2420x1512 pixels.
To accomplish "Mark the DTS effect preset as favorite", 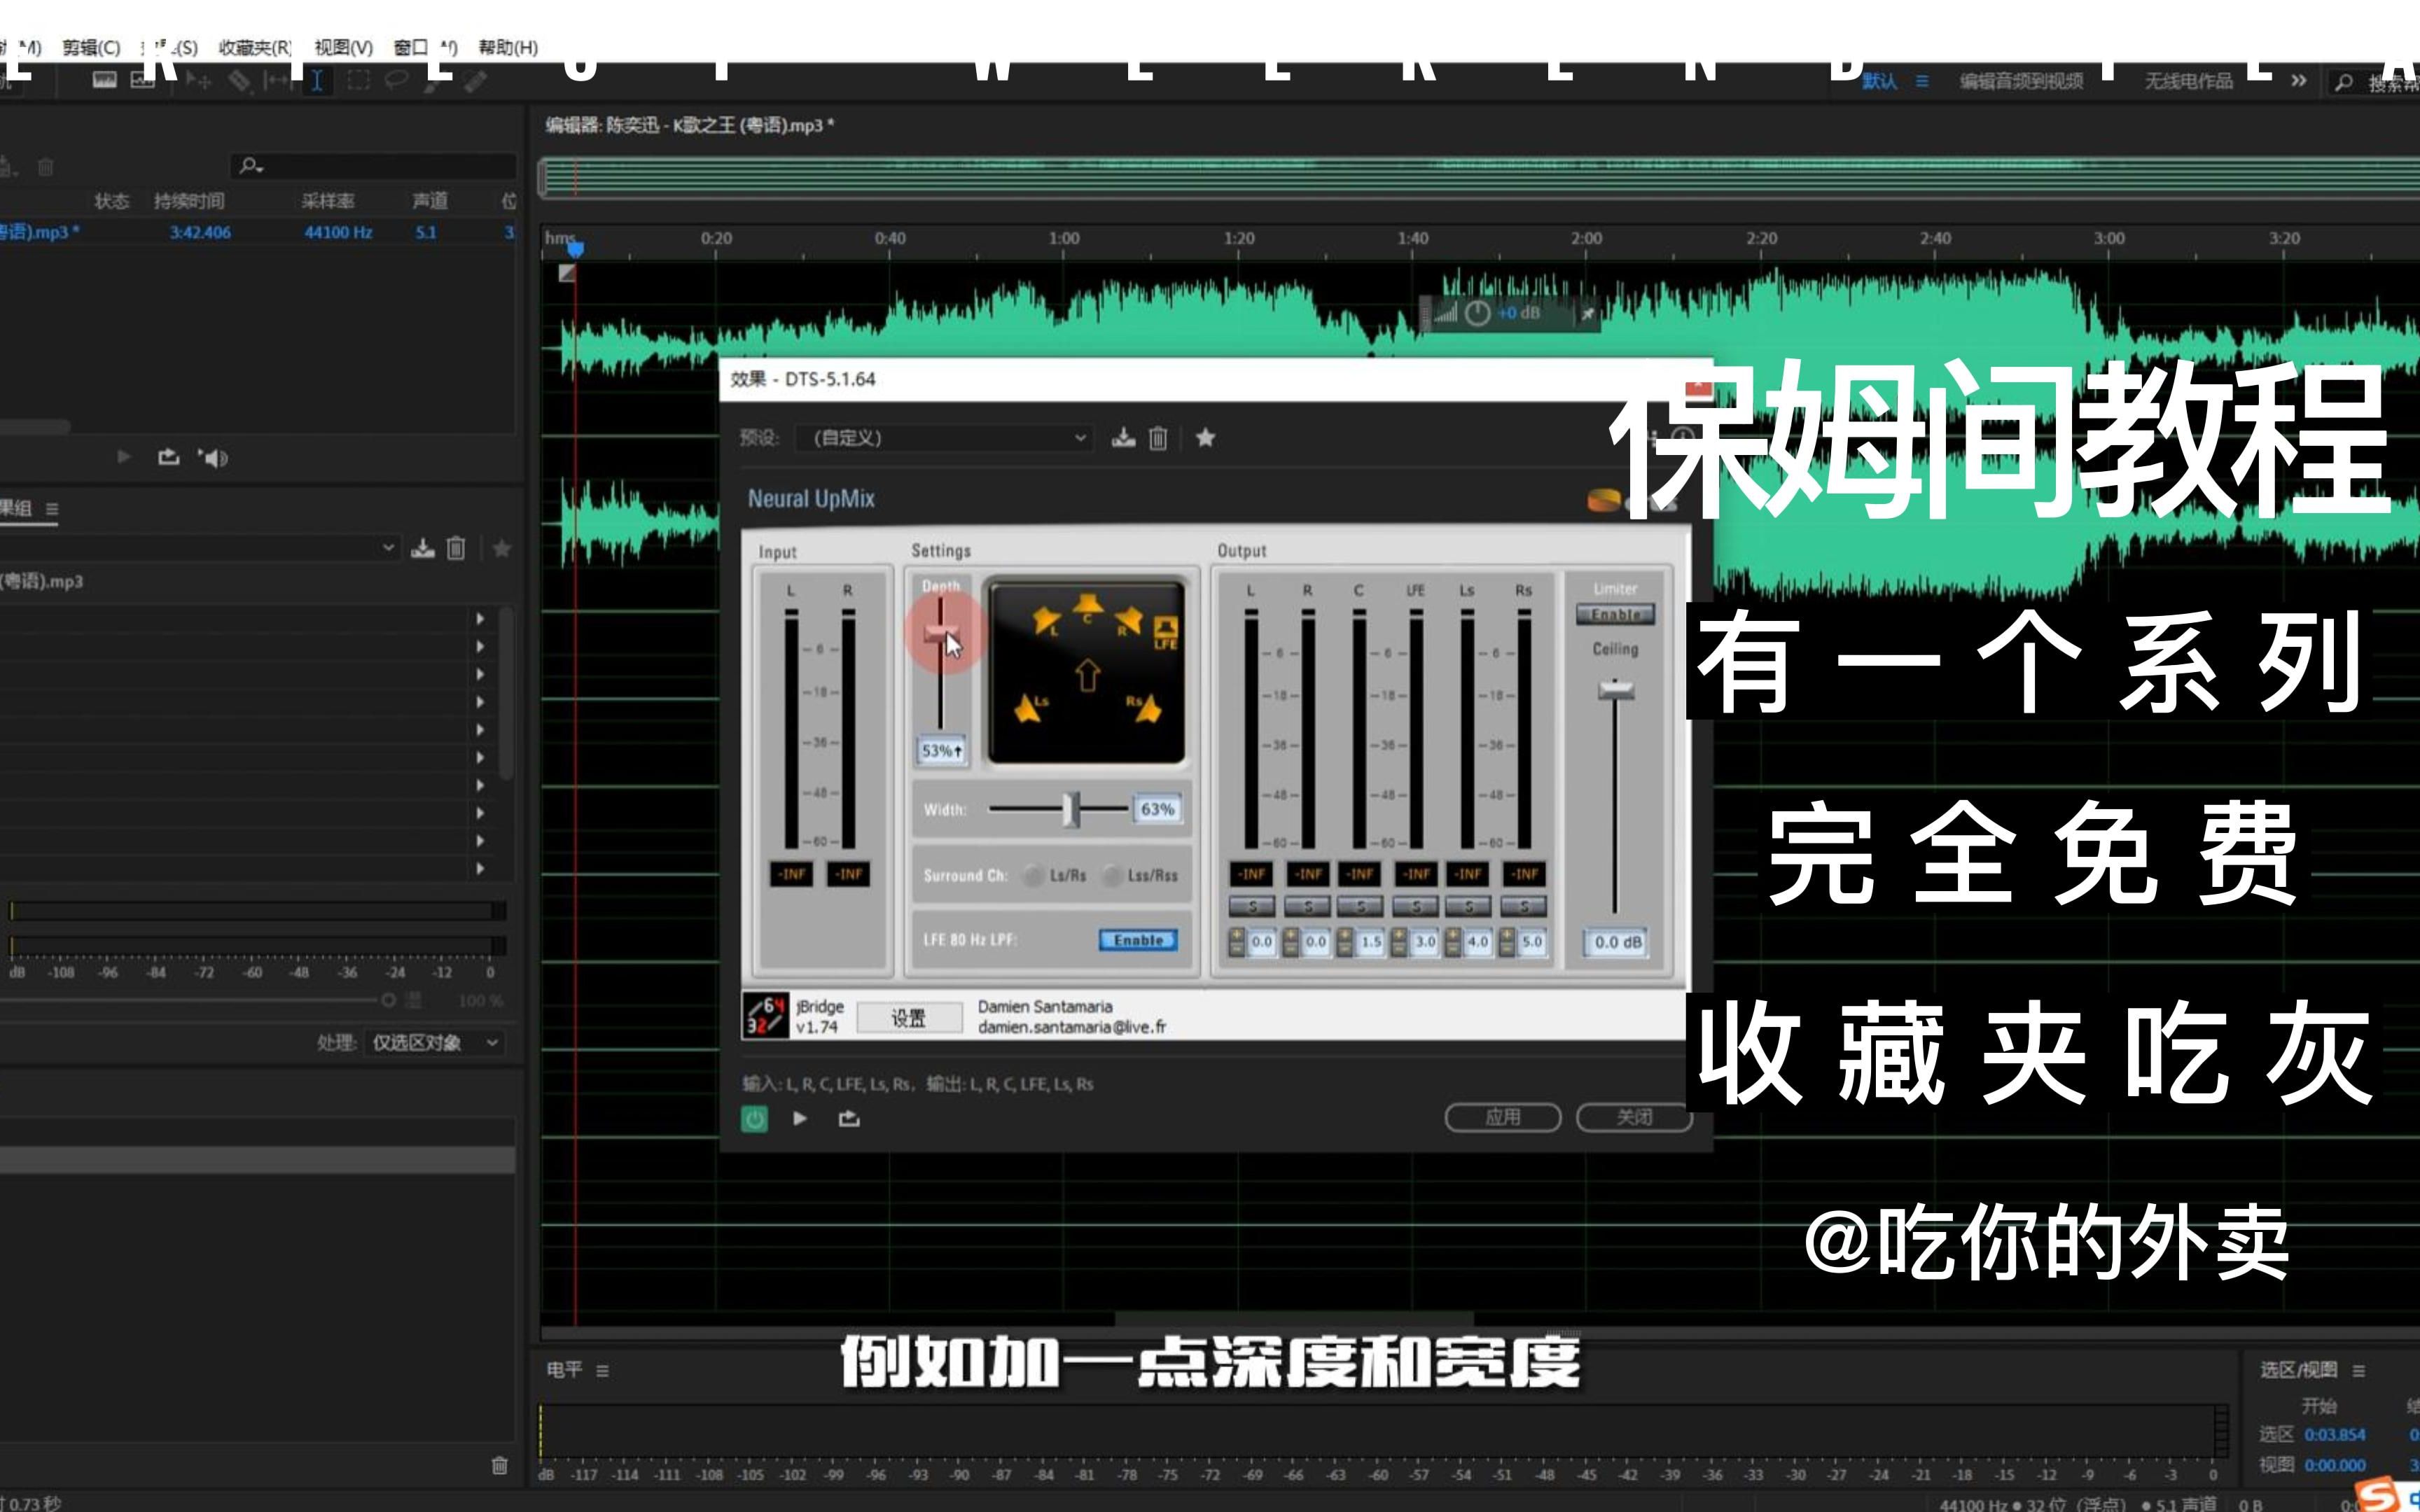I will click(x=1205, y=437).
